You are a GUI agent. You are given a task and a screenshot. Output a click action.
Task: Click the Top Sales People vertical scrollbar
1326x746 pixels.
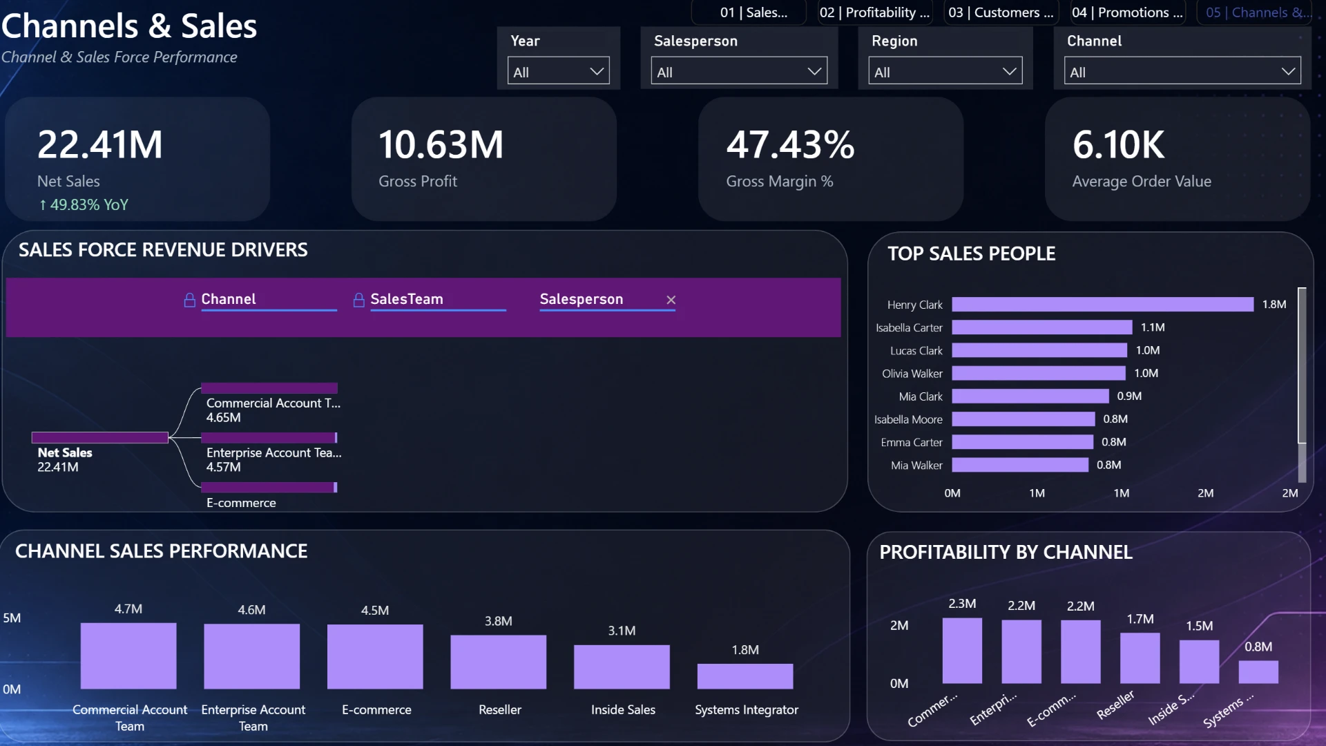(x=1302, y=365)
